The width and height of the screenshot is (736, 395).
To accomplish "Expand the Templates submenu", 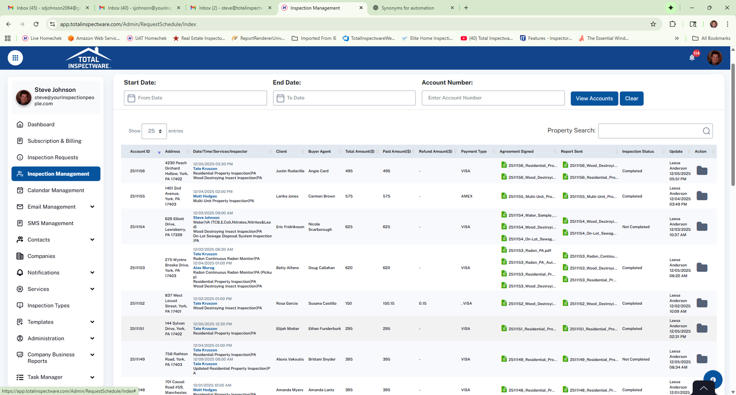I will click(x=92, y=322).
